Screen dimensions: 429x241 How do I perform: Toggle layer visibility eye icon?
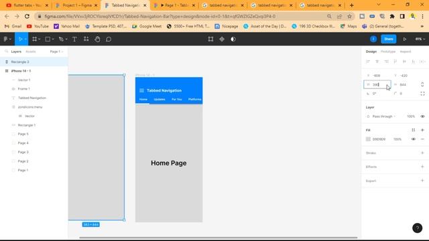click(x=422, y=116)
